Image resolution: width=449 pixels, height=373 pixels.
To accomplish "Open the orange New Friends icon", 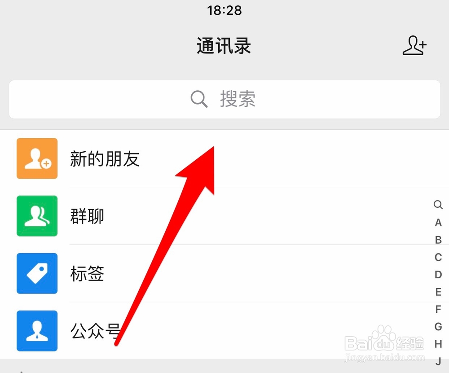I will pos(37,158).
